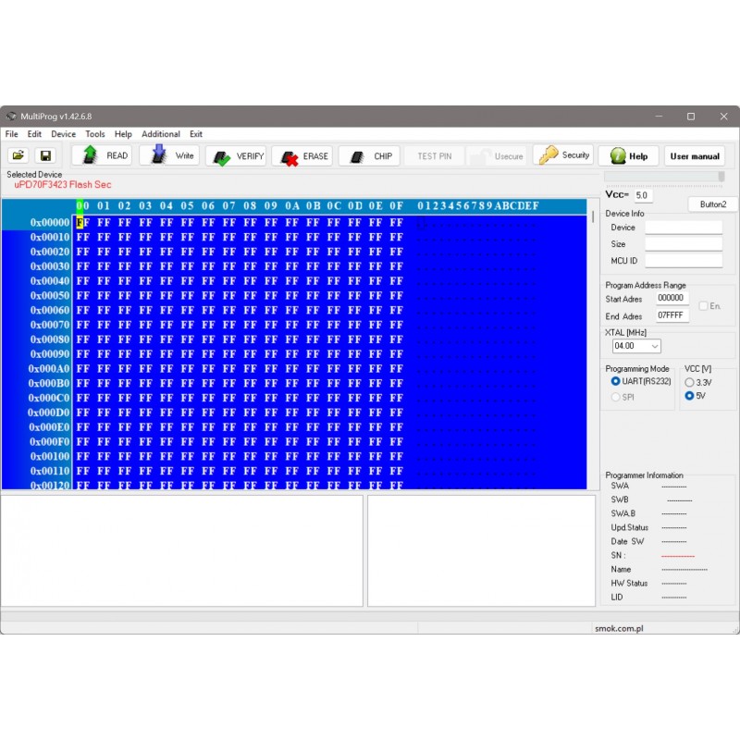740x740 pixels.
Task: Open Help with the green question icon
Action: tap(628, 156)
